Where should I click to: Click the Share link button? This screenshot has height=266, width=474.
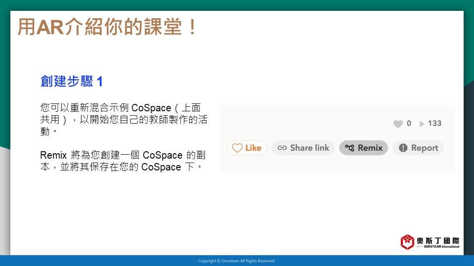(x=303, y=148)
